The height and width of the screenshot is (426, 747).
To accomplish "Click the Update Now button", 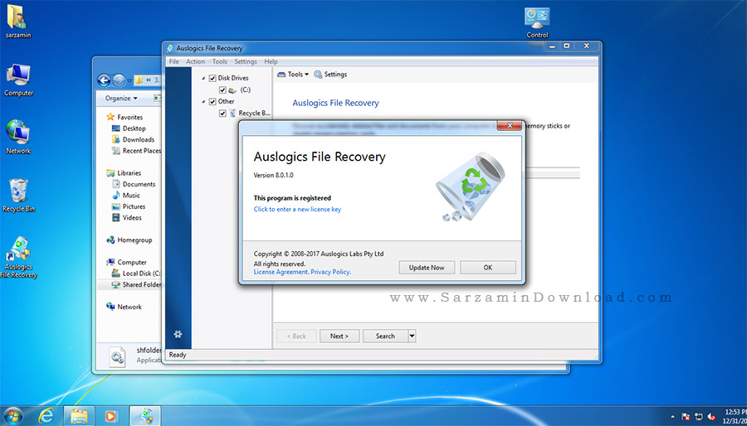I will tap(427, 268).
